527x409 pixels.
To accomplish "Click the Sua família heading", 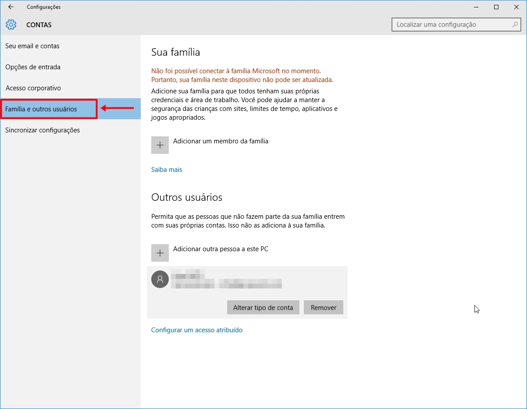I will [x=175, y=52].
